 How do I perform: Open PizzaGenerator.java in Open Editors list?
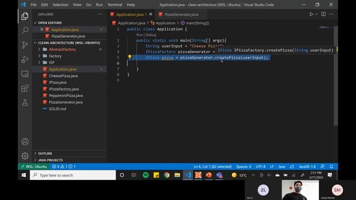click(70, 36)
